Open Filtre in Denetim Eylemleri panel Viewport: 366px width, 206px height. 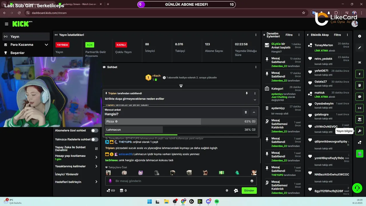click(289, 35)
